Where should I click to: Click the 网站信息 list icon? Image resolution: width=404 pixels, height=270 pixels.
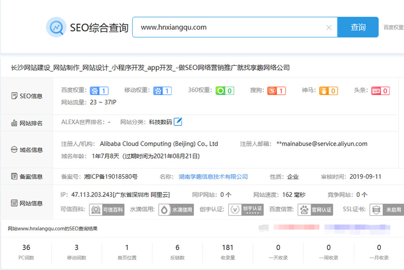pos(14,203)
